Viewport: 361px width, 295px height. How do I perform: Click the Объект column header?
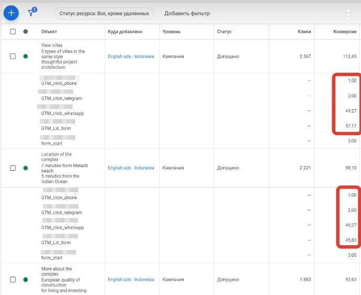[49, 31]
